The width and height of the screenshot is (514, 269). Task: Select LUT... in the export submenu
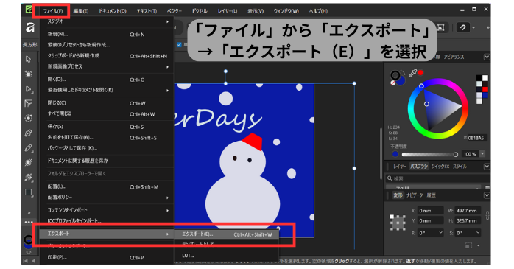click(x=227, y=256)
